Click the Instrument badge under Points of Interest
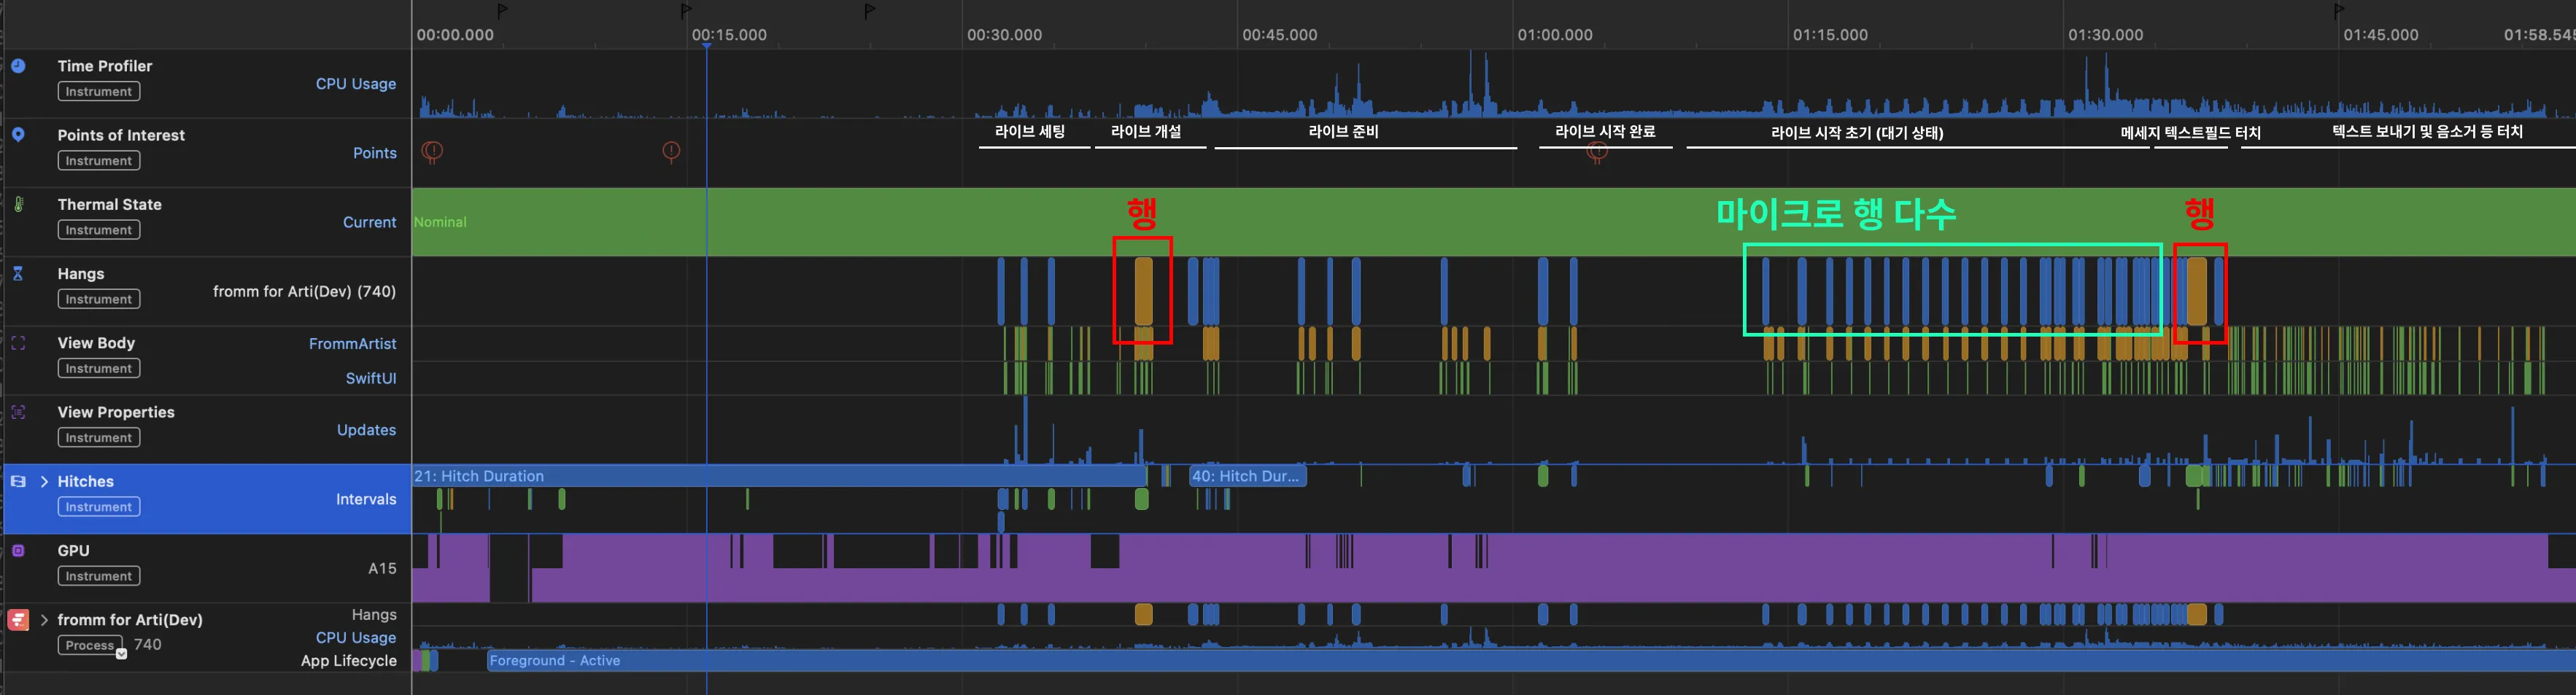This screenshot has width=2576, height=695. point(98,161)
